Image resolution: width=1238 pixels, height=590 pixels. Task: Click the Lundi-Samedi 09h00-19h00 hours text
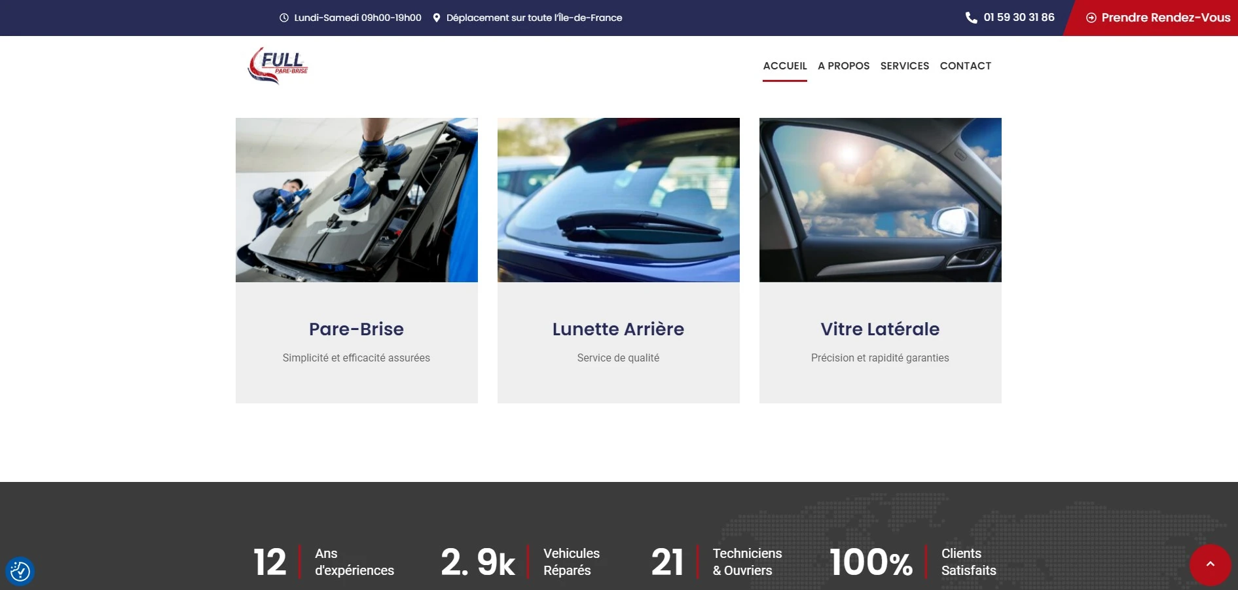coord(357,18)
